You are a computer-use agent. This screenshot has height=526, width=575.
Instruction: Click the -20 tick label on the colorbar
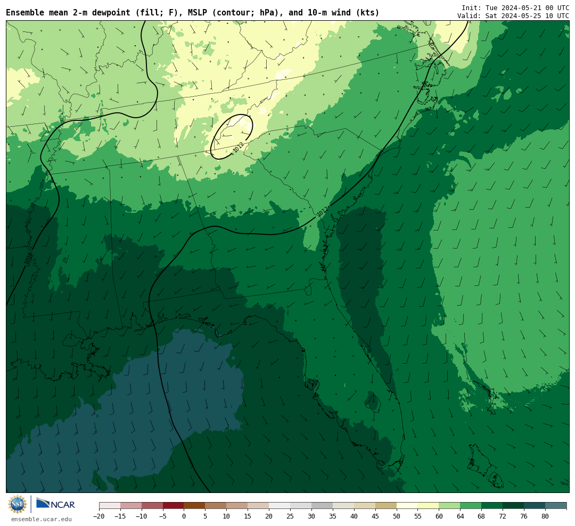click(x=99, y=516)
